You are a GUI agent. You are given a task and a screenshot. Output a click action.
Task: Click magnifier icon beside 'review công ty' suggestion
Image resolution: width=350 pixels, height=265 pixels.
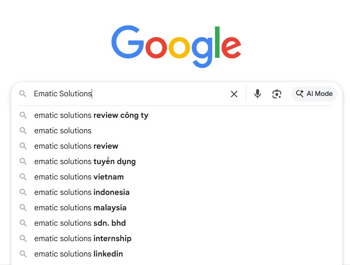[23, 115]
